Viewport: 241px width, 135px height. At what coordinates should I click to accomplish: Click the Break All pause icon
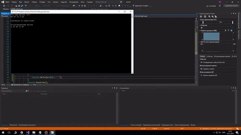79,6
